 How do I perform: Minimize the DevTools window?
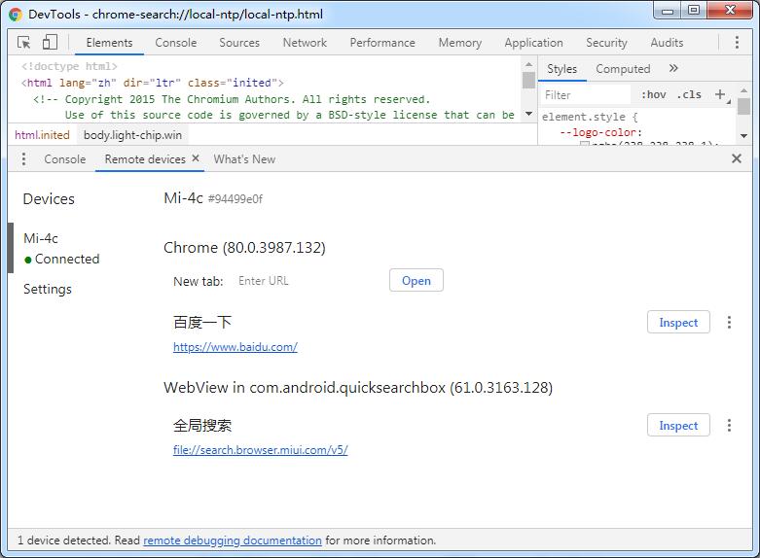668,11
